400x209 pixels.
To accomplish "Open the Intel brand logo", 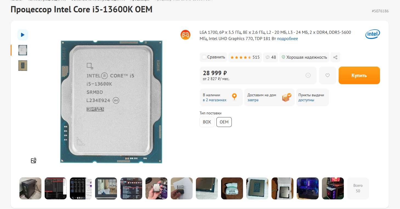I will (x=373, y=34).
